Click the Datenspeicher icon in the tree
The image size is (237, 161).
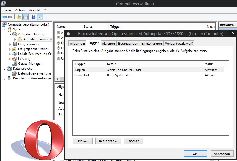click(x=10, y=69)
